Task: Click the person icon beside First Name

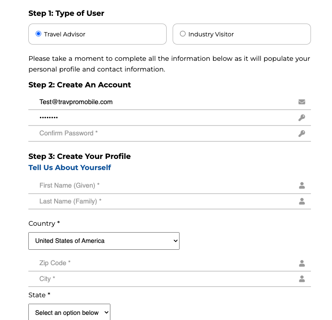Action: (302, 185)
